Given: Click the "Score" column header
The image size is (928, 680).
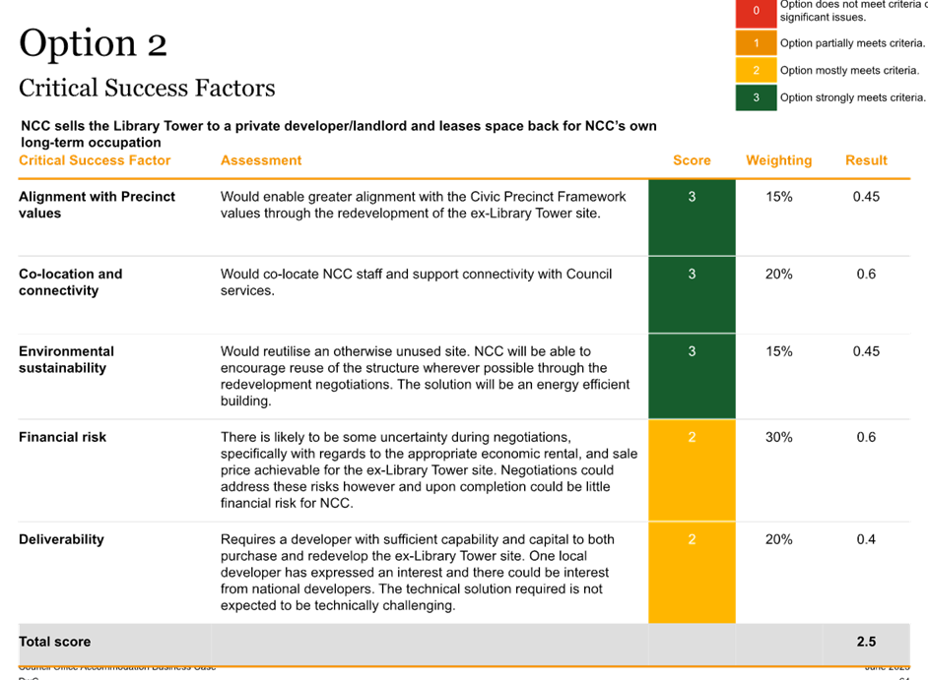Looking at the screenshot, I should point(692,160).
